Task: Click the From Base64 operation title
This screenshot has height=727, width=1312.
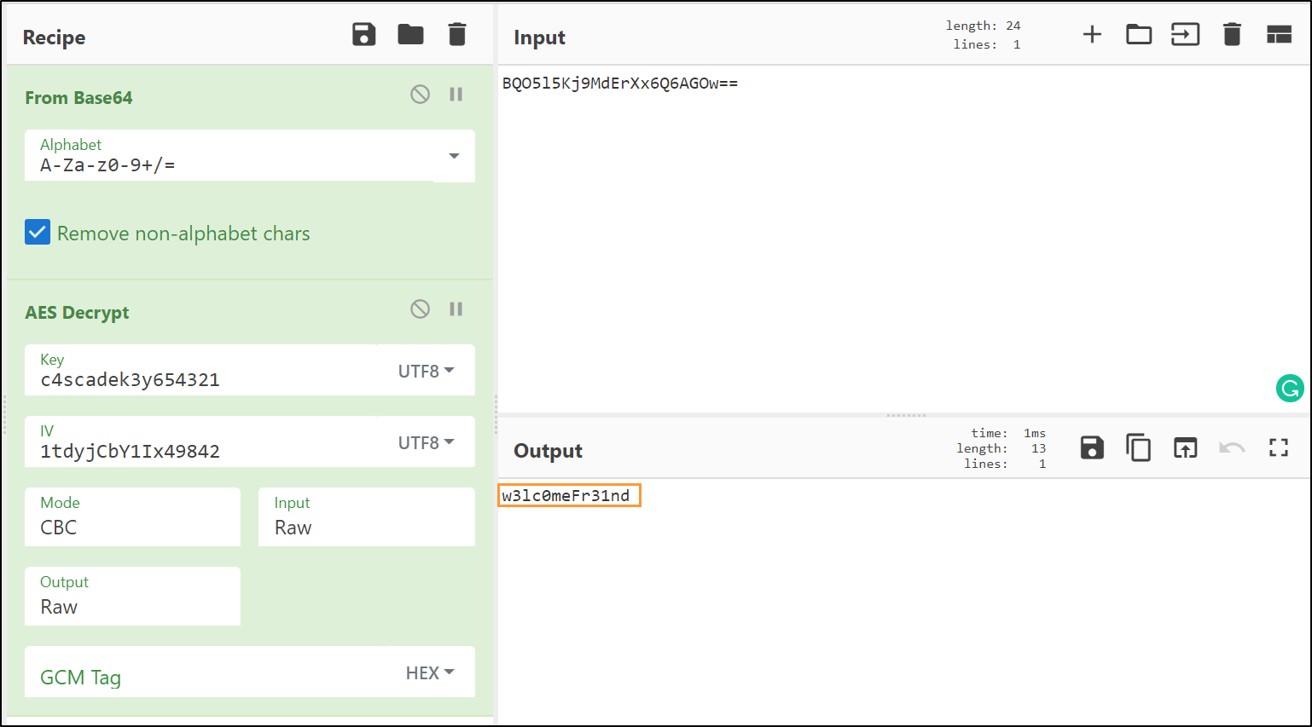Action: pos(78,98)
